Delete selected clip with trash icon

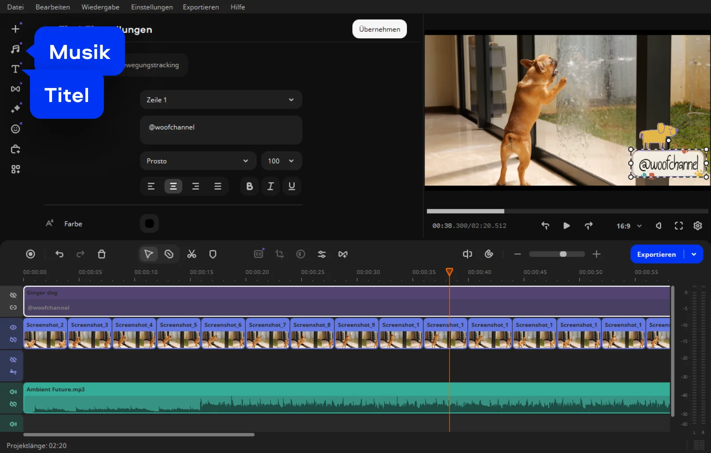point(102,254)
